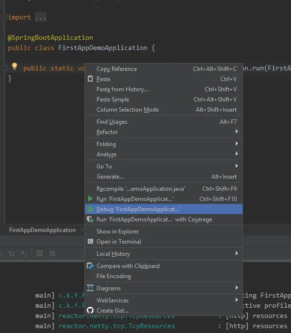Select Paste from History menu entry
Screen dimensions: 291x333
click(163, 89)
